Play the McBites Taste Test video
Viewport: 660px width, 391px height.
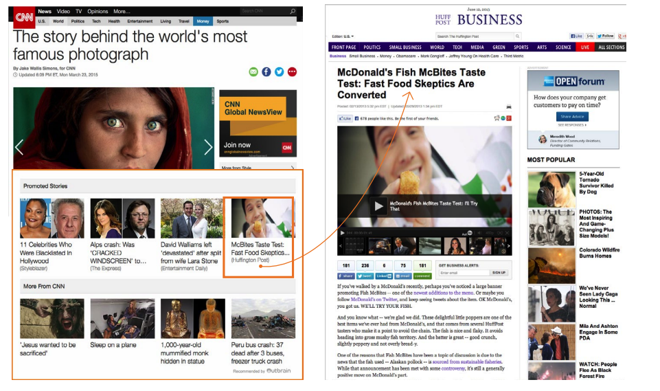378,205
